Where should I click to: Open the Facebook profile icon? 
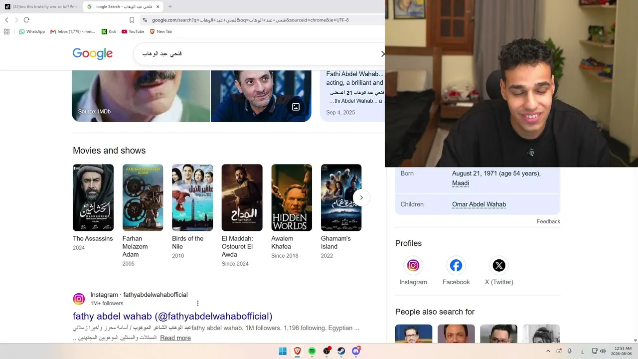click(x=456, y=266)
